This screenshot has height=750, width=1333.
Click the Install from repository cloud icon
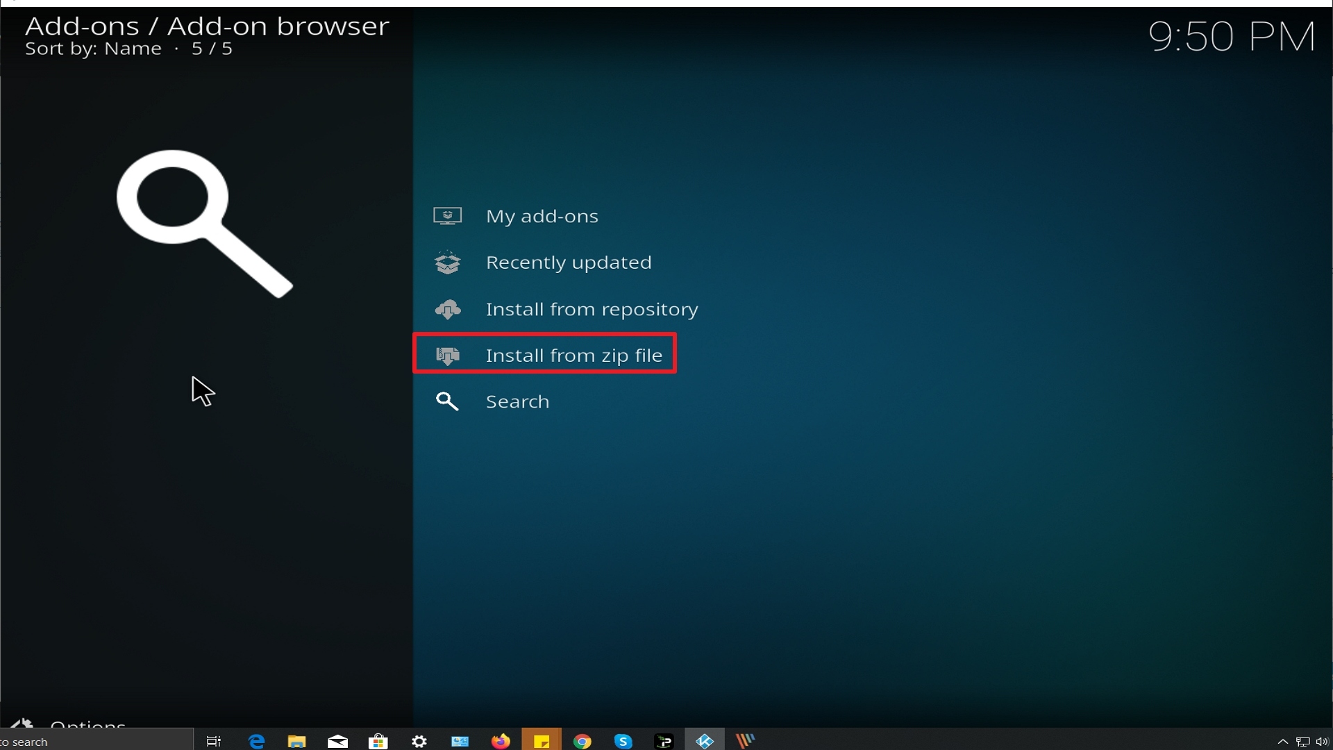(448, 309)
